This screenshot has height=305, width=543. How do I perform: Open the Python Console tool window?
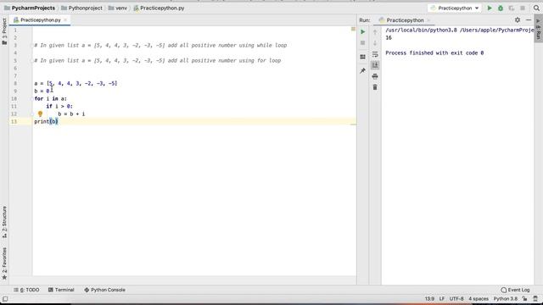(x=104, y=290)
